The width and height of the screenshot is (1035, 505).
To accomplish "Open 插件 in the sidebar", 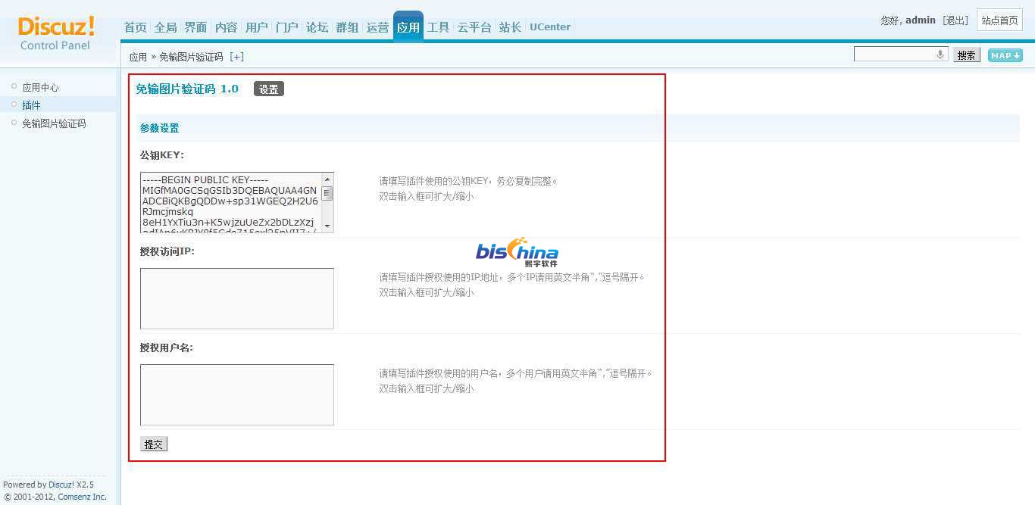I will [x=31, y=105].
